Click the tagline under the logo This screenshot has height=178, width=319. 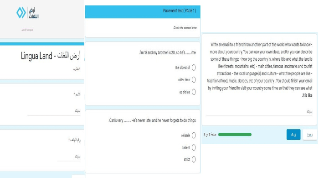(x=27, y=30)
